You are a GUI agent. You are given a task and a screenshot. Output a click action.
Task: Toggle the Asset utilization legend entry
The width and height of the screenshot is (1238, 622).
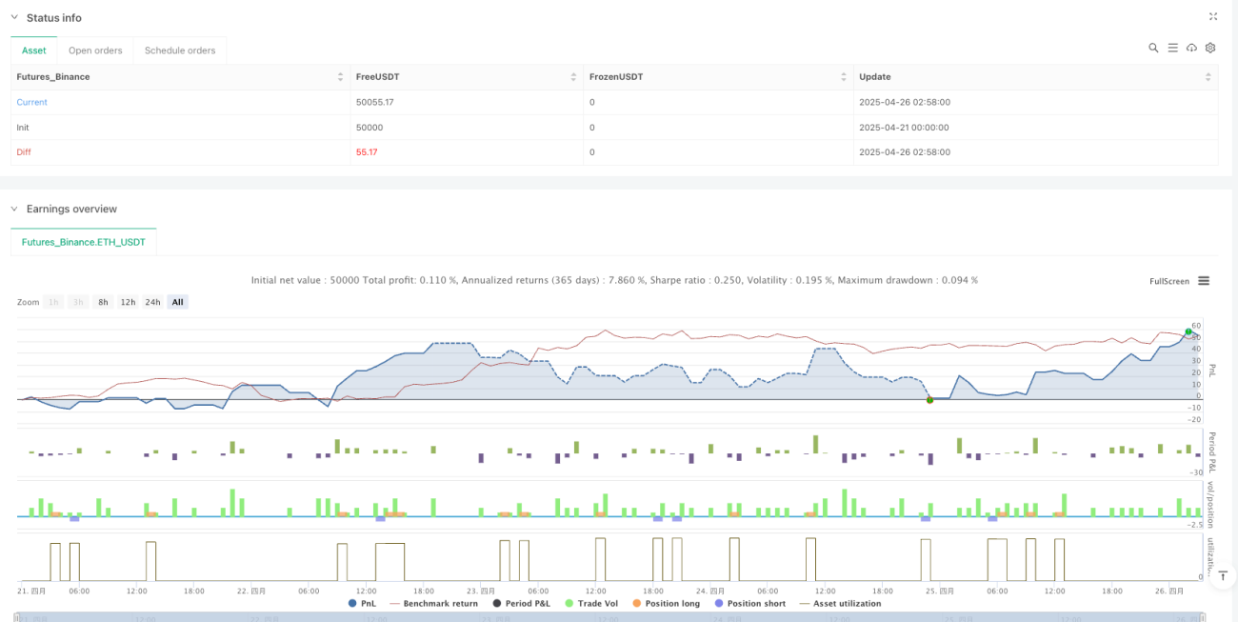840,603
